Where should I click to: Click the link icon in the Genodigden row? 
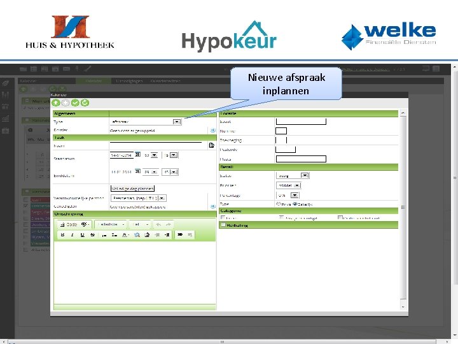pyautogui.click(x=213, y=206)
